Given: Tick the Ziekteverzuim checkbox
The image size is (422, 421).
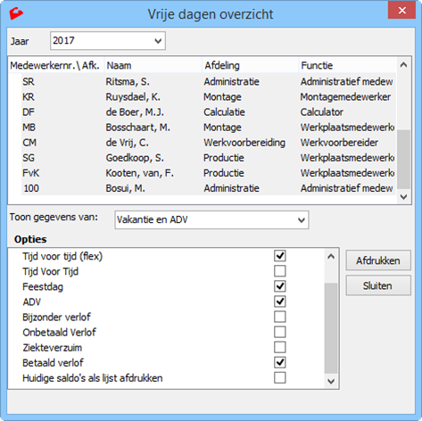Looking at the screenshot, I should 280,347.
